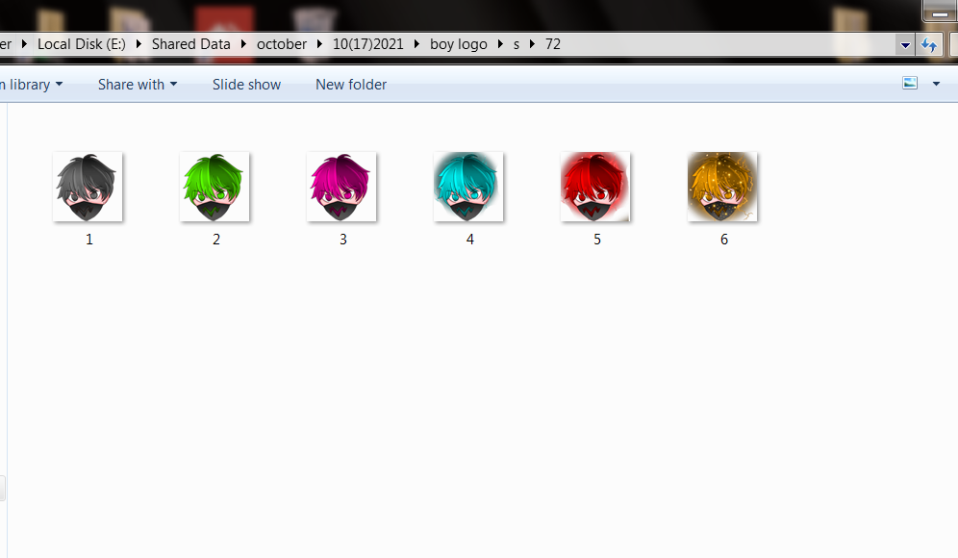This screenshot has width=958, height=558.
Task: Select the gray-haired thumbnail named 1
Action: (88, 187)
